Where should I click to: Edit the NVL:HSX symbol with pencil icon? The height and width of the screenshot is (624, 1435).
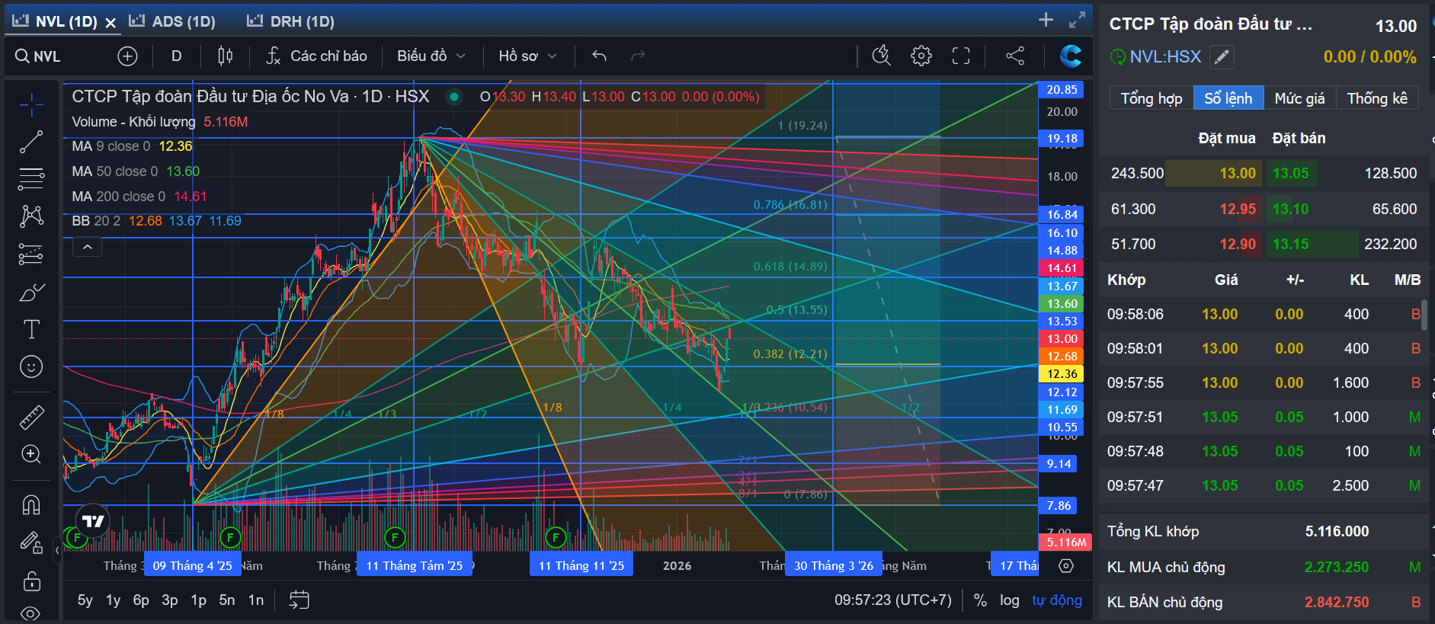(x=1222, y=57)
